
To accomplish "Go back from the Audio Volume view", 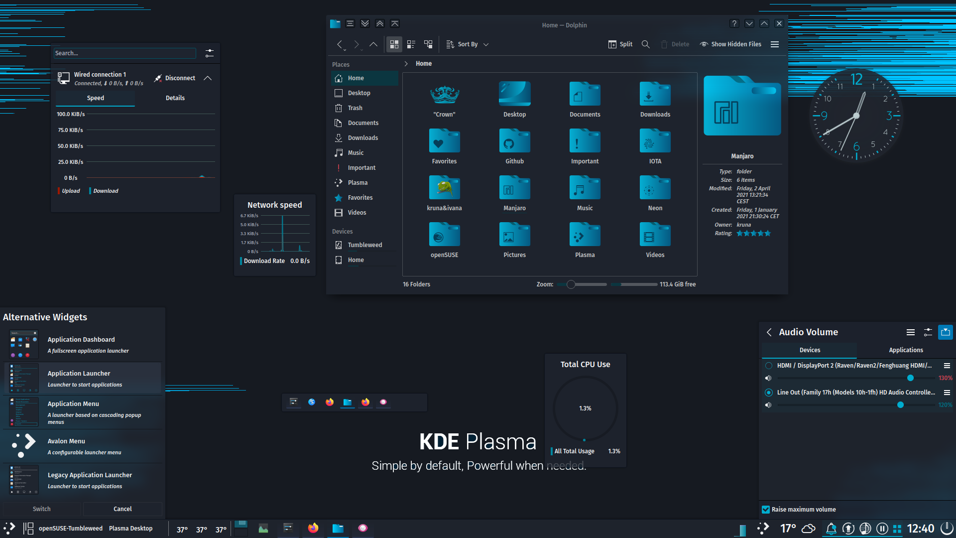I will pos(769,332).
